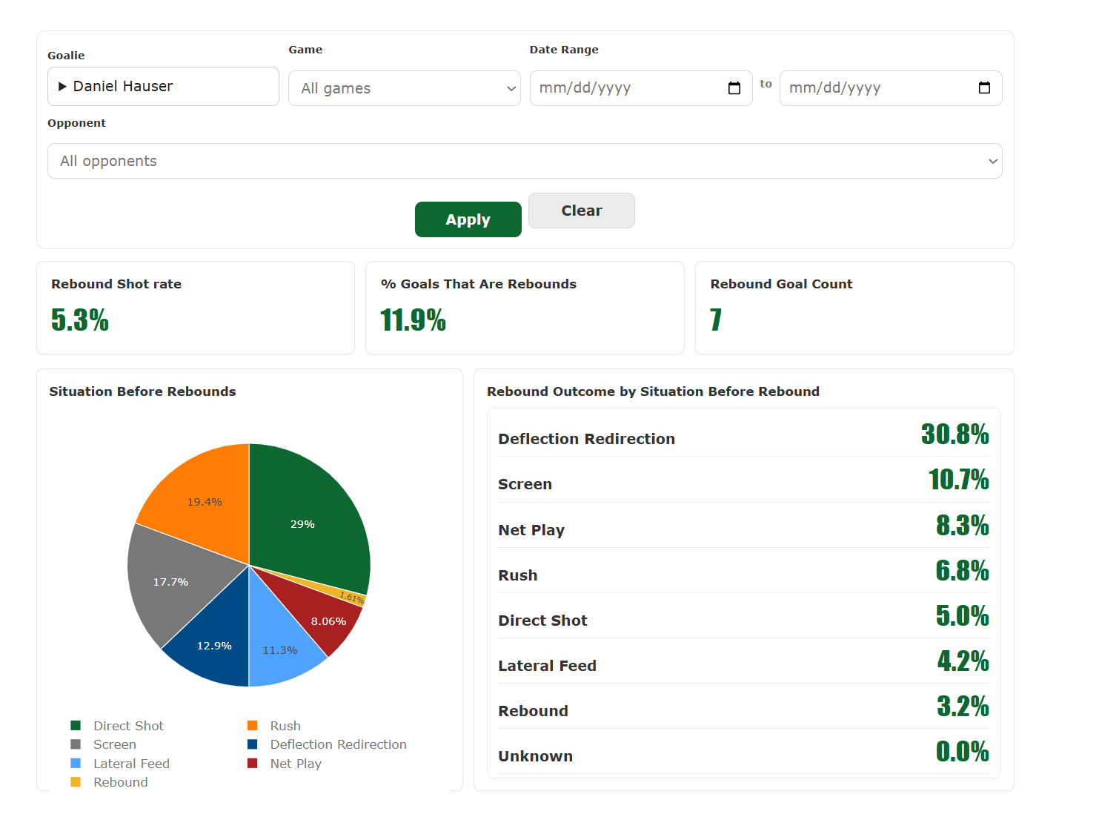Toggle Screen legend swatch
This screenshot has width=1119, height=817.
[x=76, y=744]
